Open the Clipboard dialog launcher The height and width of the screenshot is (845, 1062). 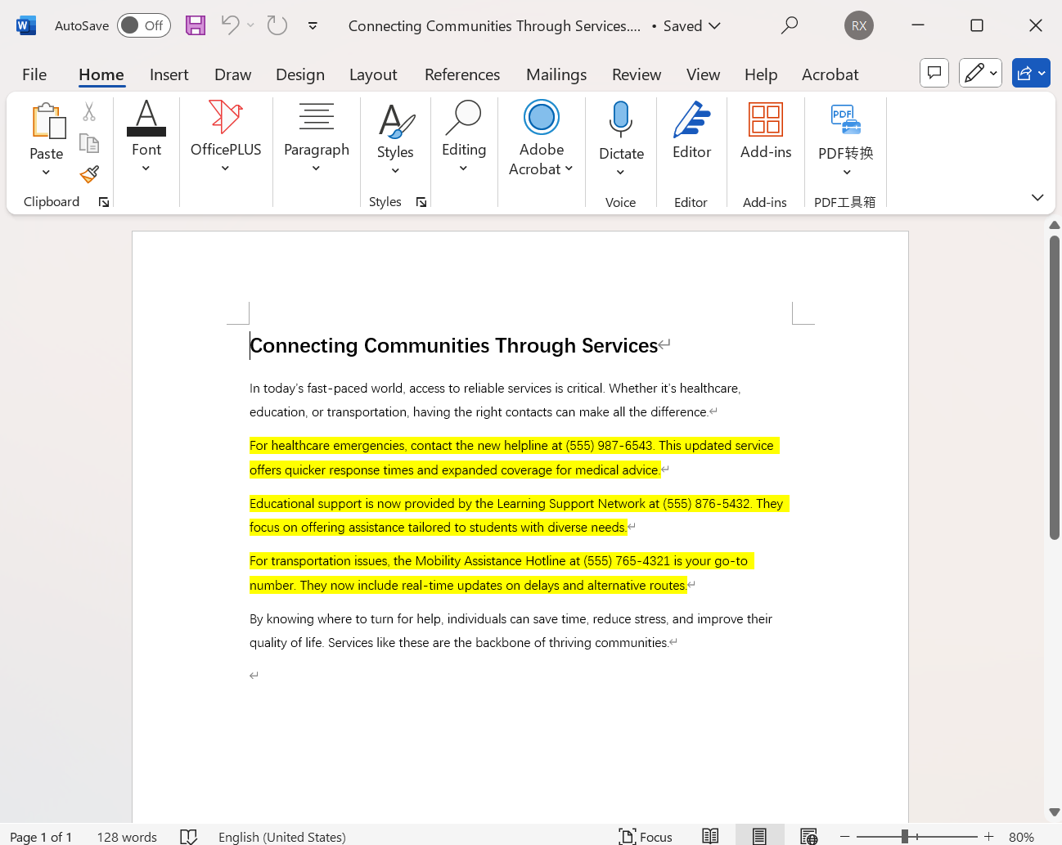pos(104,202)
